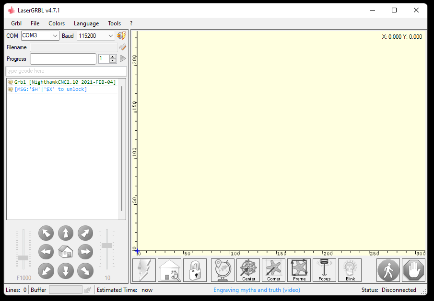The image size is (434, 301).
Task: Start homing with the house magnifier icon
Action: (170, 270)
